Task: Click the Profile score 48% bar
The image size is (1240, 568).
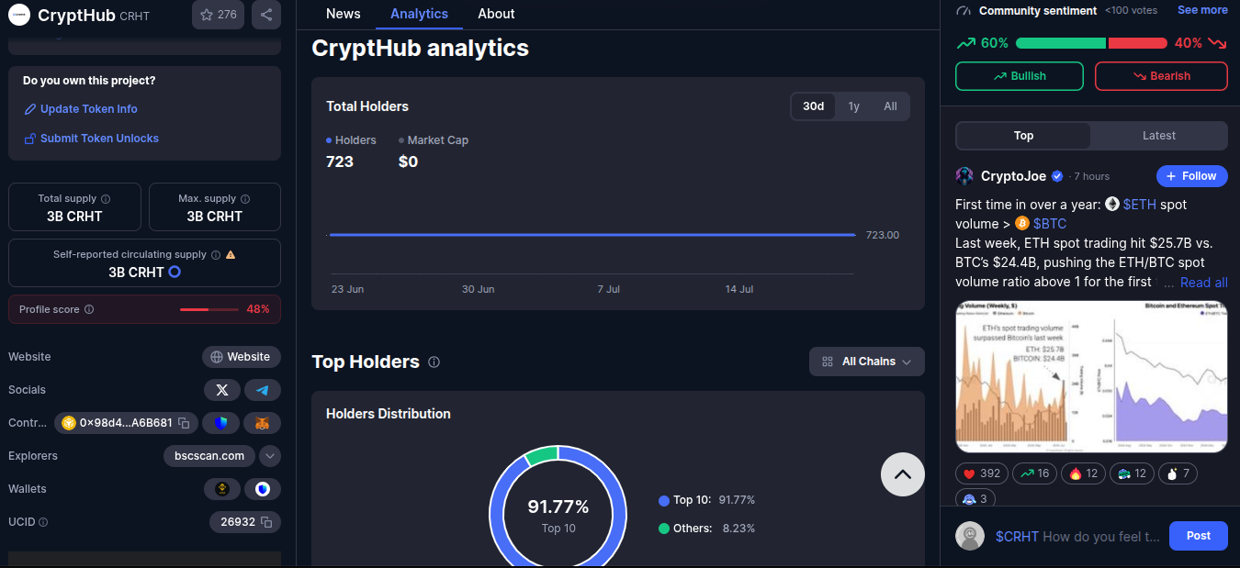Action: (x=208, y=309)
